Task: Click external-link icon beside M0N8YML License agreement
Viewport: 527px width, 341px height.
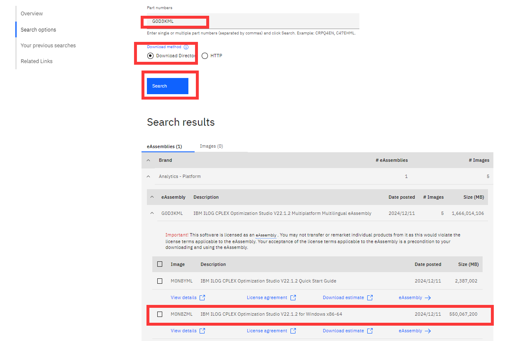Action: pos(293,297)
